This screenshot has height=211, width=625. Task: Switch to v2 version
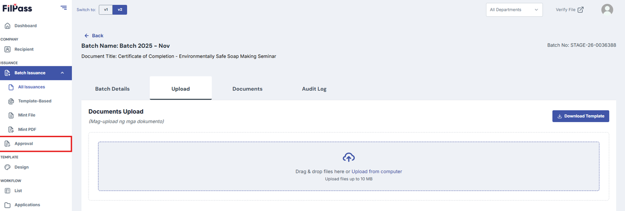(120, 9)
